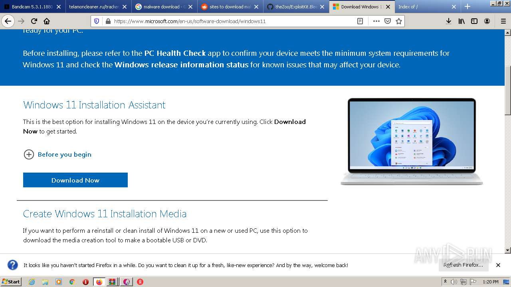
Task: Open the media player taskbar icon
Action: click(x=59, y=282)
